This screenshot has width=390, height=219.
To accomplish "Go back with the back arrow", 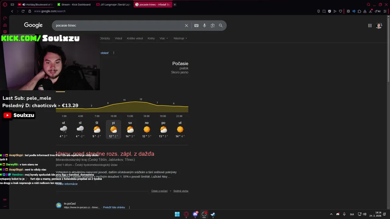I will (x=12, y=11).
